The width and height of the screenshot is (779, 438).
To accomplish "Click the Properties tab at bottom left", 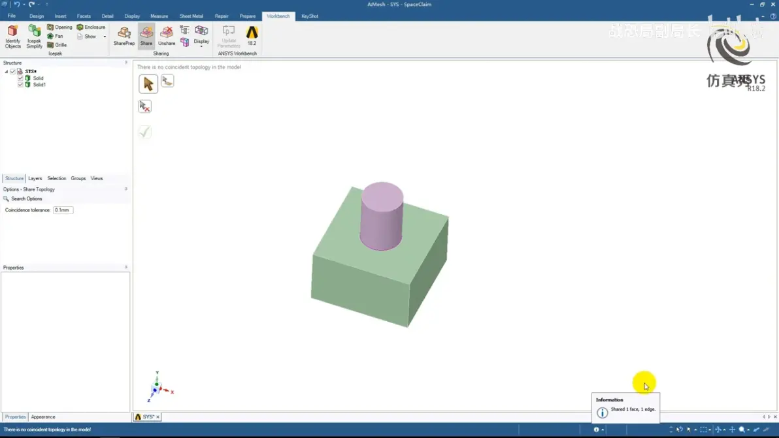I will click(16, 417).
